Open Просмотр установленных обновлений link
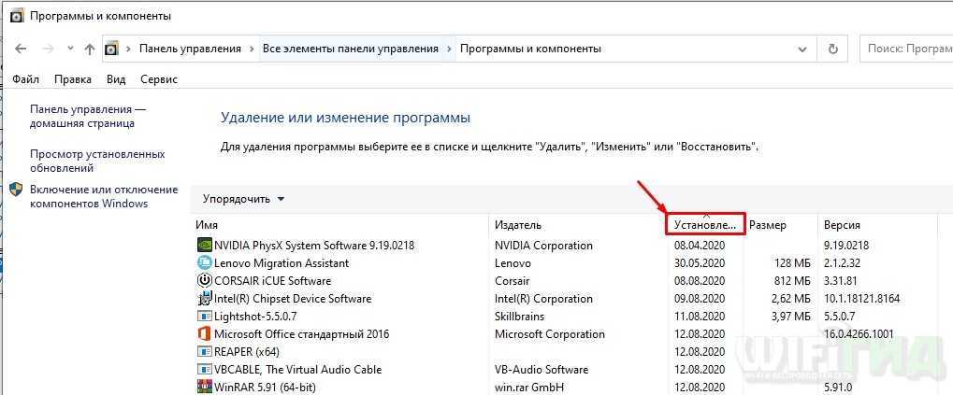This screenshot has width=953, height=395. pos(97,161)
